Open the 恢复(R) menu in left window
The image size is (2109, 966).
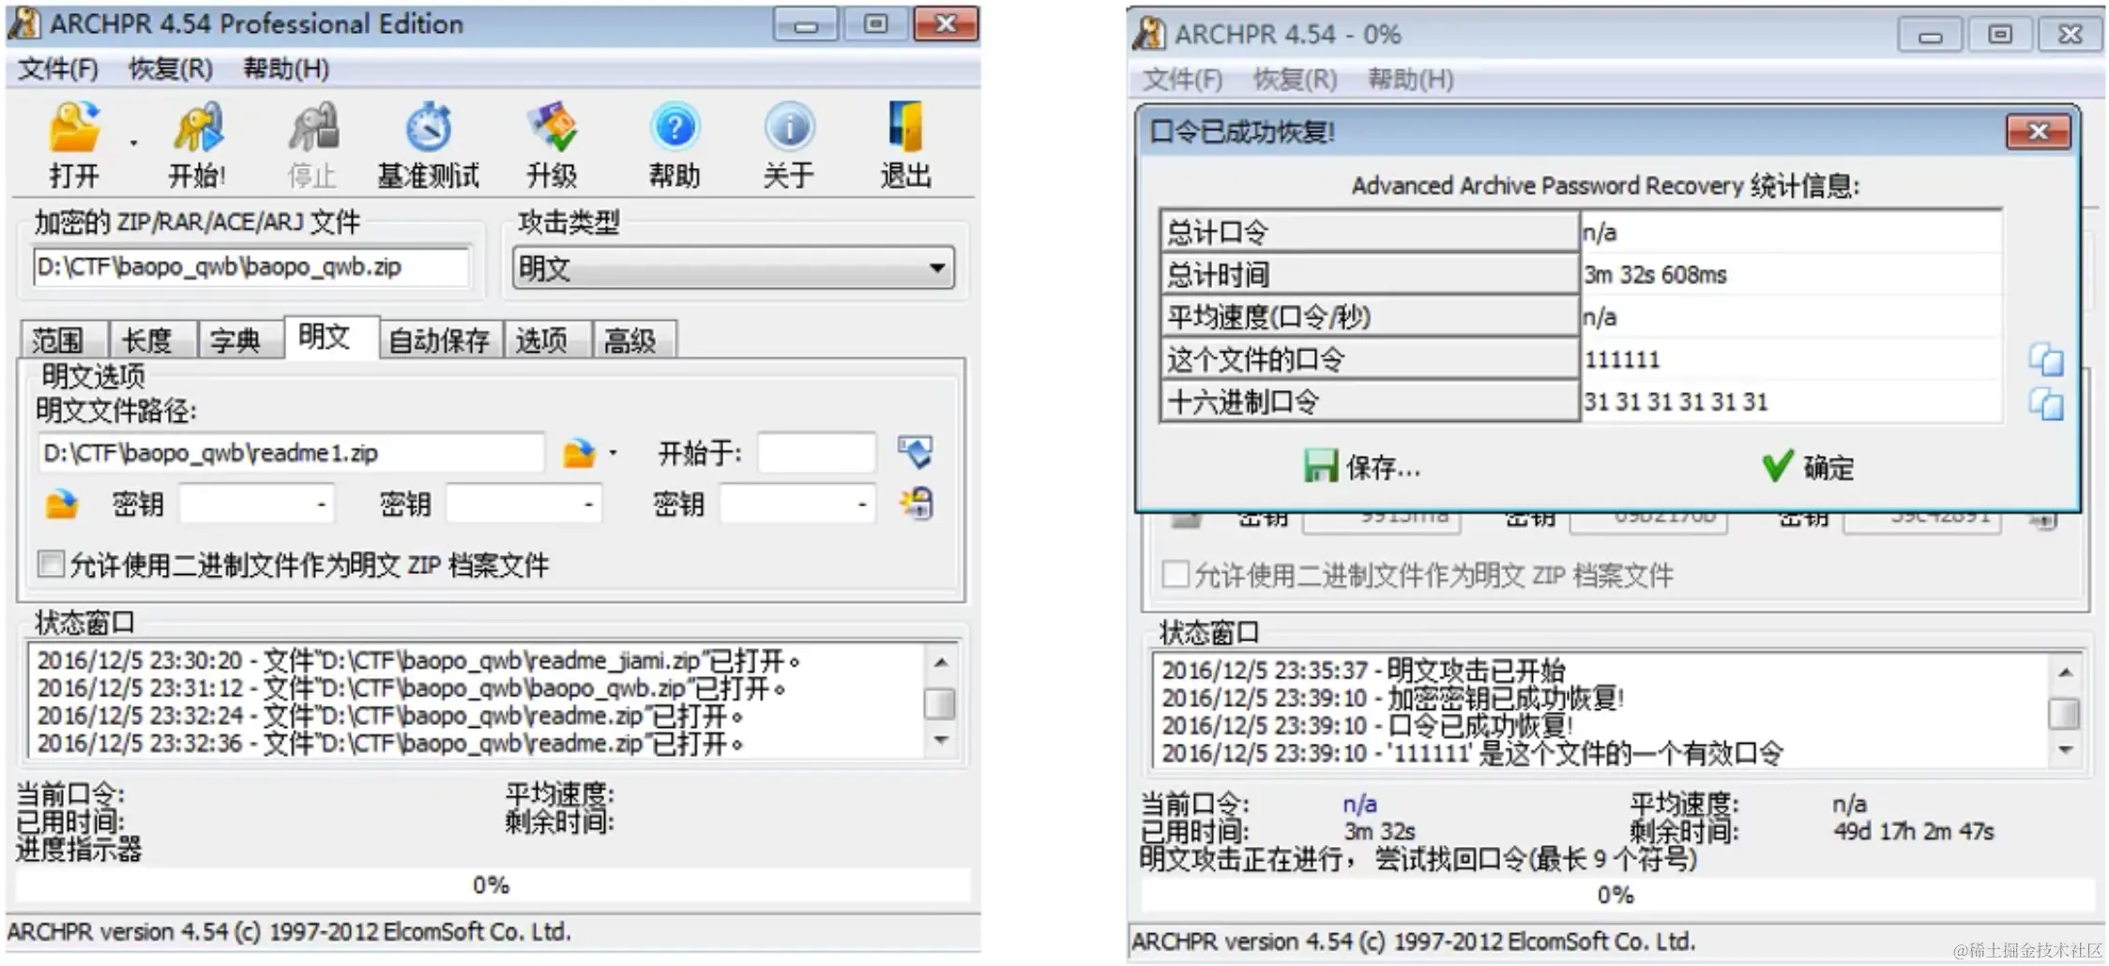click(x=171, y=68)
